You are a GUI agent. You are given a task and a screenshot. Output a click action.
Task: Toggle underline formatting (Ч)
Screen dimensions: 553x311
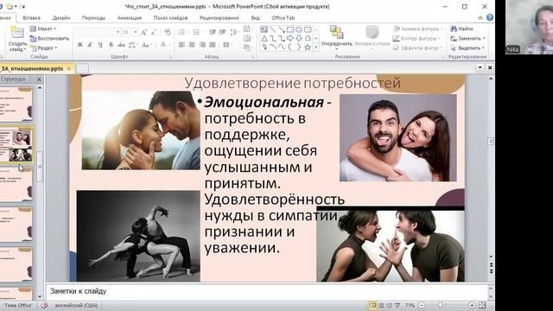(x=100, y=45)
